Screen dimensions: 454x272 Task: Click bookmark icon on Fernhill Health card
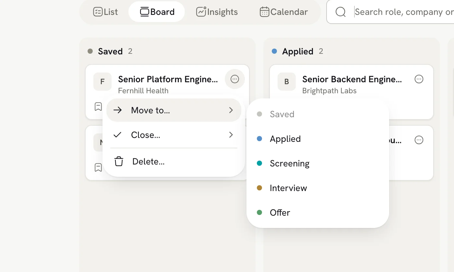click(x=98, y=107)
